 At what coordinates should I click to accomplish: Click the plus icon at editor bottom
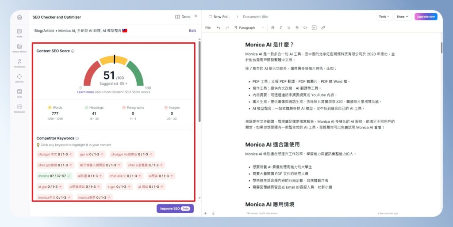click(x=205, y=213)
